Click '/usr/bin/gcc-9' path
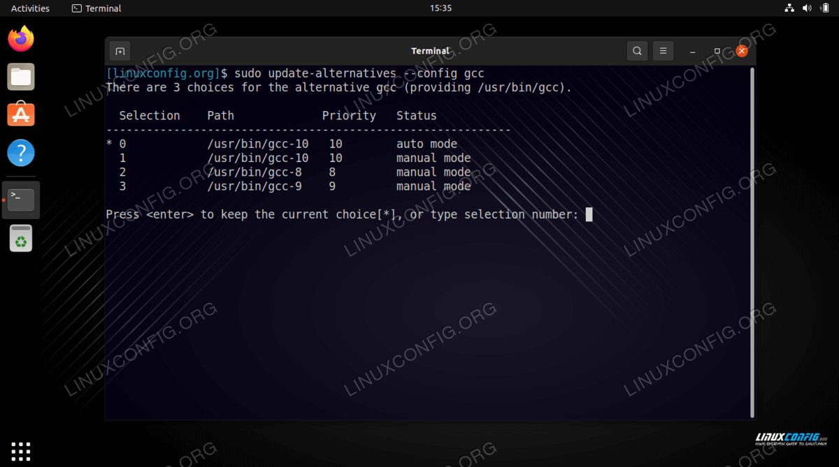 point(254,186)
